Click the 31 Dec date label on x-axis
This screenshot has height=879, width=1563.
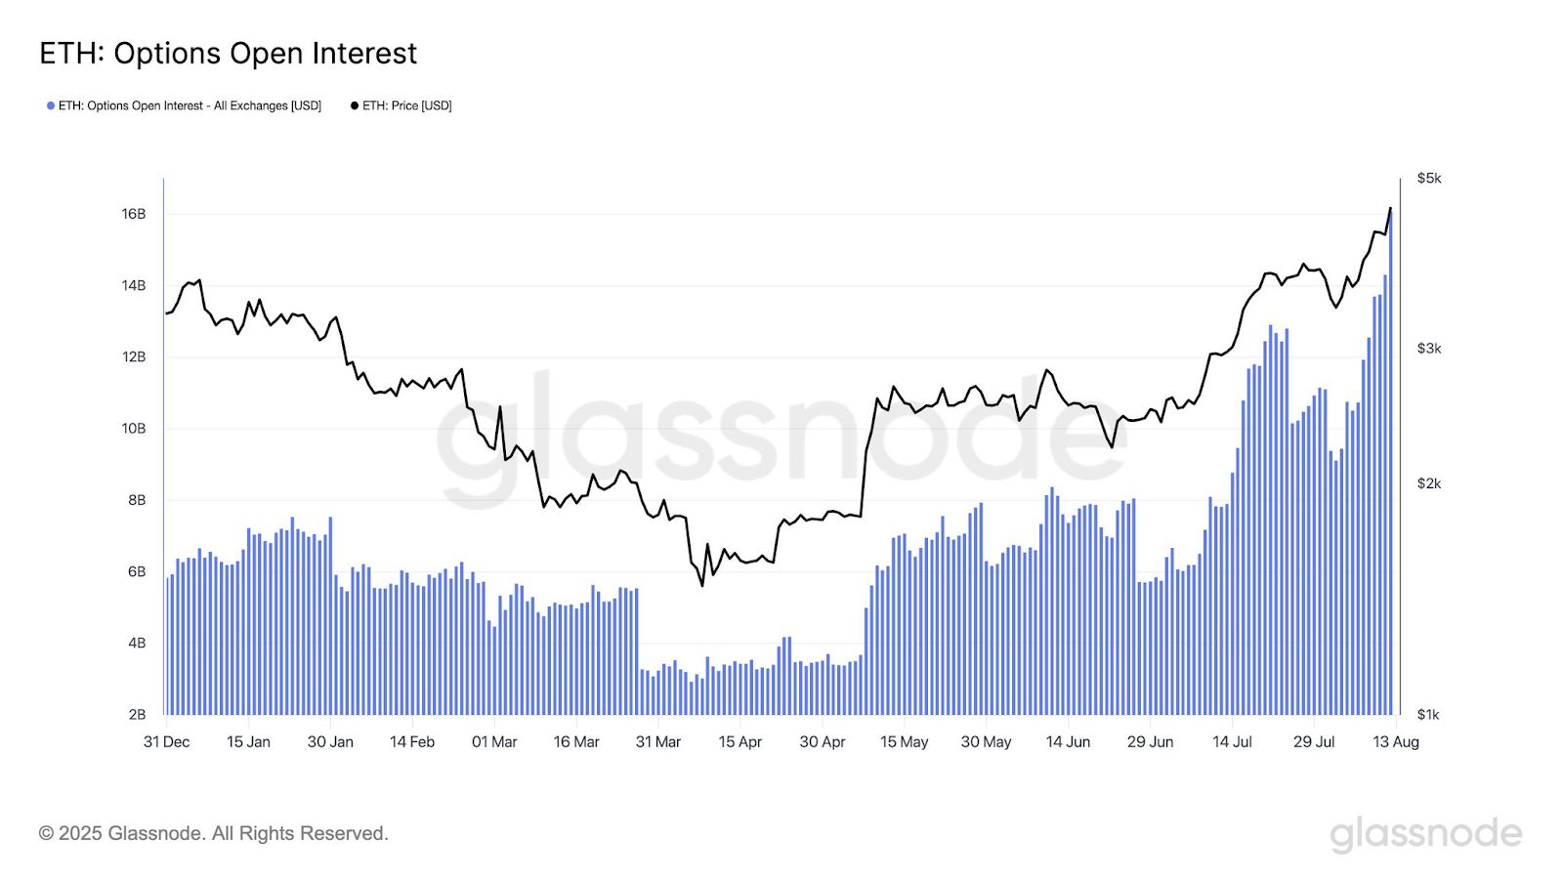166,742
